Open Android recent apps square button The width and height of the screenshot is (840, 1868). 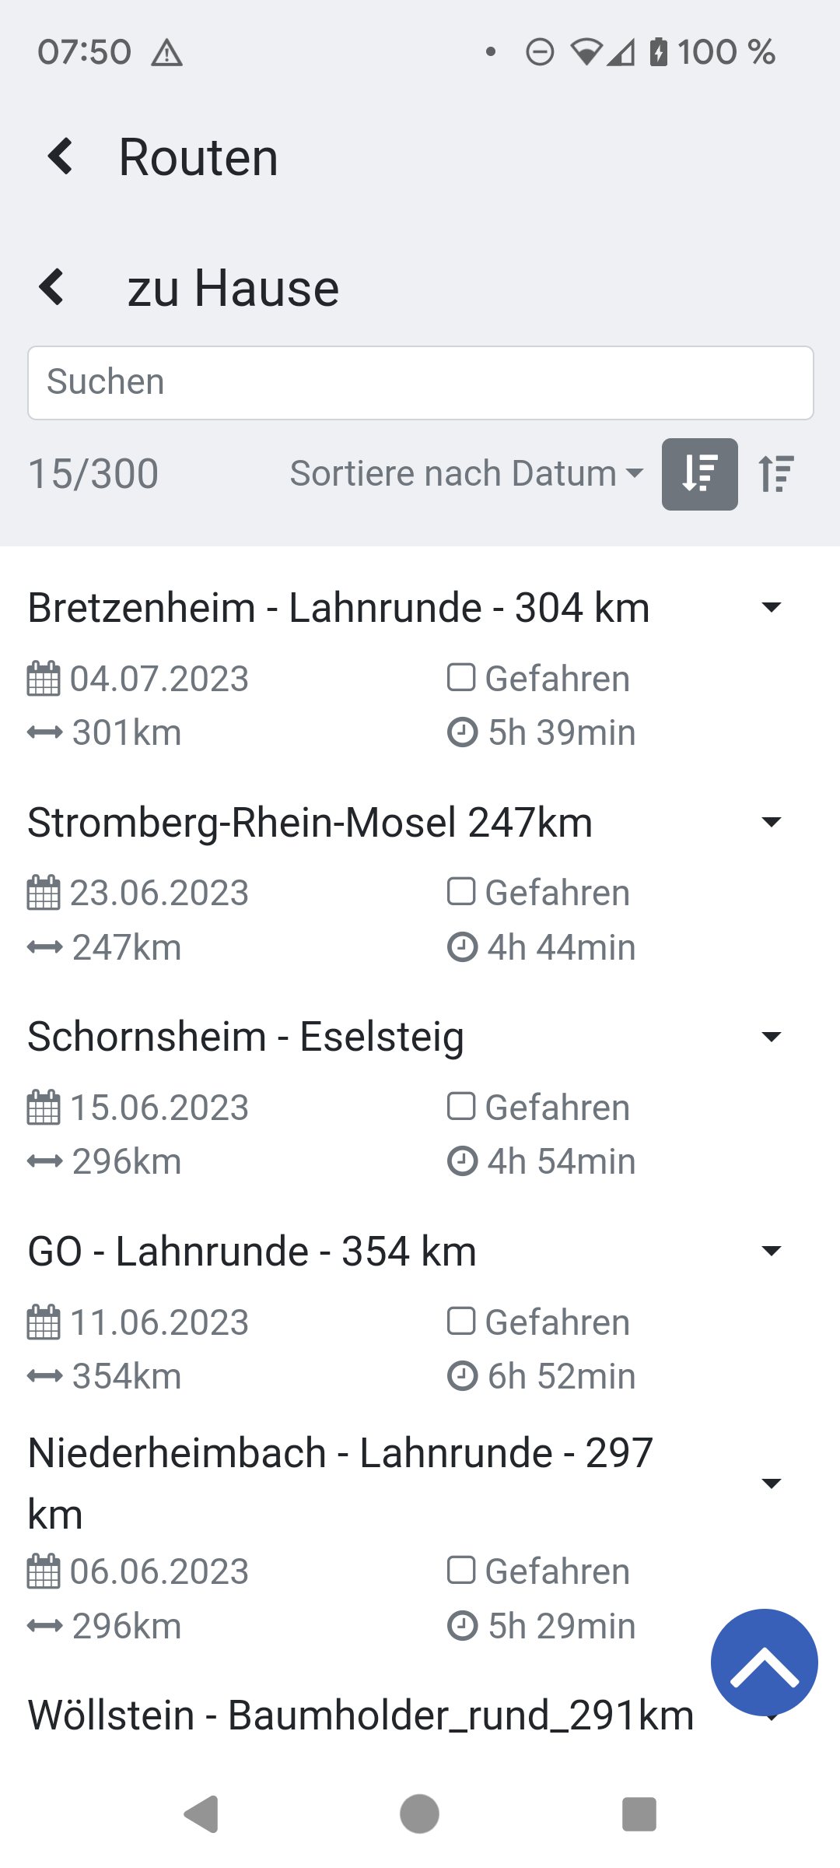point(639,1814)
